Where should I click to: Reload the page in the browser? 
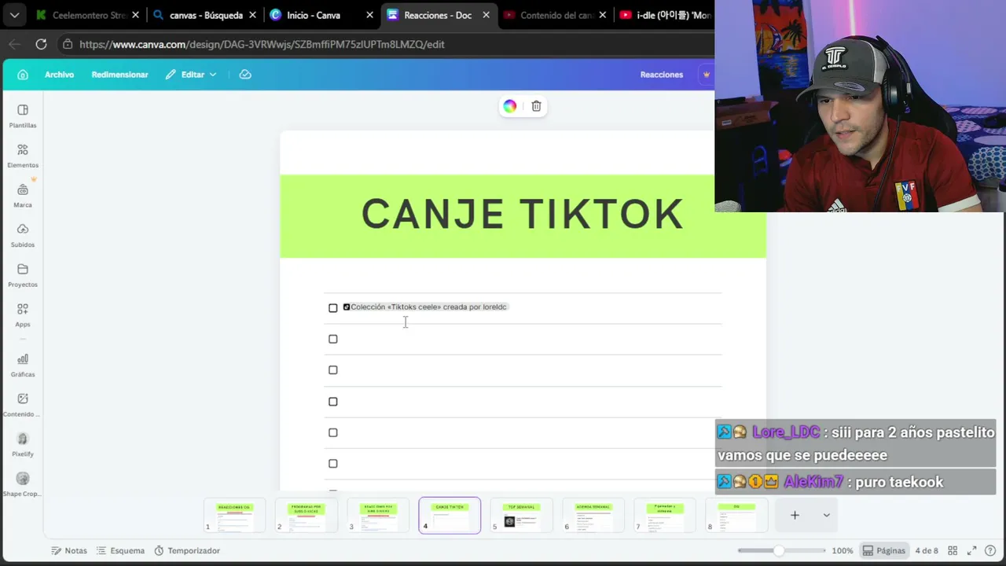coord(41,44)
